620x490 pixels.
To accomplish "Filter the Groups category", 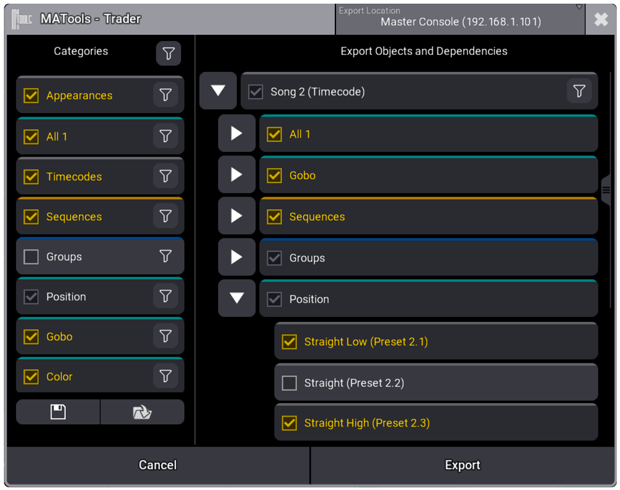I will pos(166,256).
